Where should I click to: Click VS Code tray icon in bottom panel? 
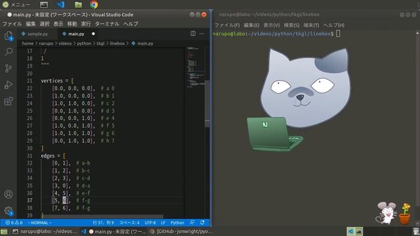pyautogui.click(x=350, y=231)
